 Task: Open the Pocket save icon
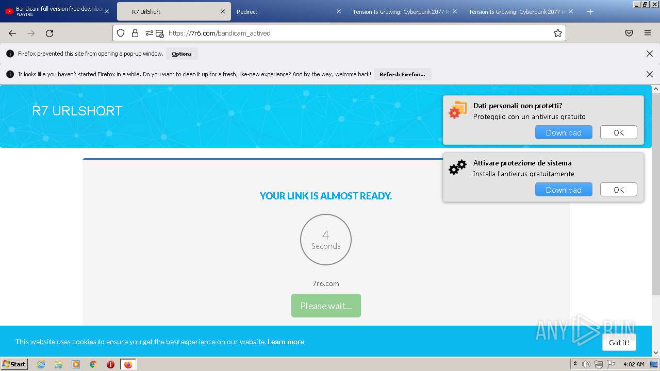tap(629, 33)
